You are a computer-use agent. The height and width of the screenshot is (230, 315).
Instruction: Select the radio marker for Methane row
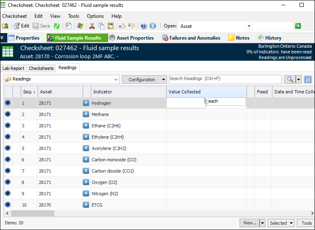[8, 114]
